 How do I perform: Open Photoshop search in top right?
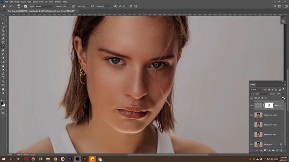coord(275,6)
